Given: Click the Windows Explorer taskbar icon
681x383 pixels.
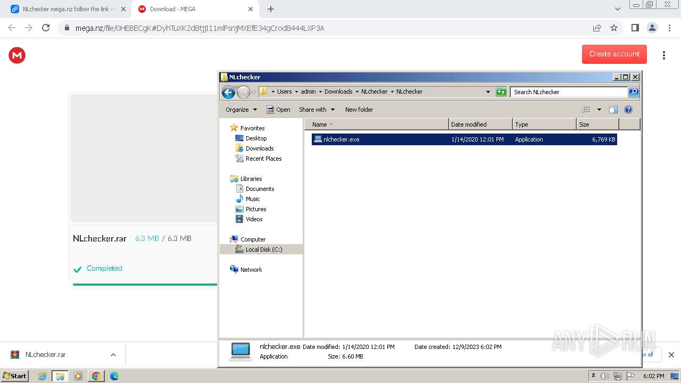Looking at the screenshot, I should pos(60,376).
